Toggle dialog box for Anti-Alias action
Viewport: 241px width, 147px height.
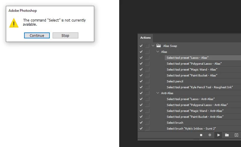click(x=147, y=93)
